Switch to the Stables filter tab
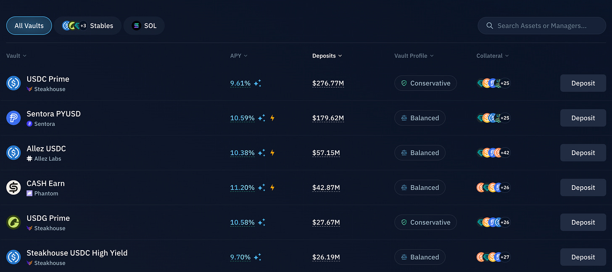This screenshot has width=612, height=272. pos(87,26)
